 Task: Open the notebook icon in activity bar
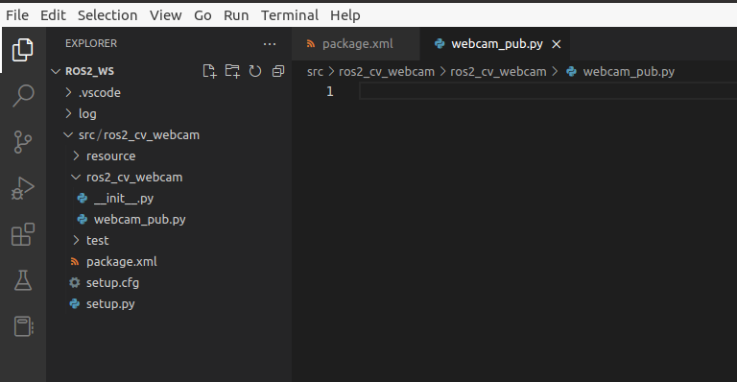[x=23, y=326]
